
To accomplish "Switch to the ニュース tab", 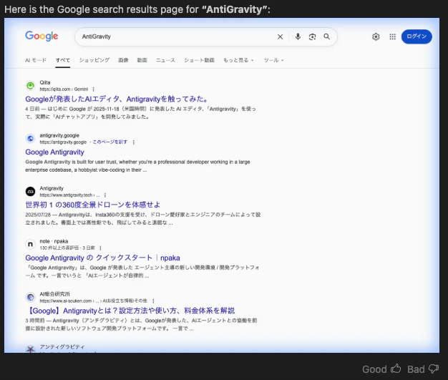I will pyautogui.click(x=165, y=60).
